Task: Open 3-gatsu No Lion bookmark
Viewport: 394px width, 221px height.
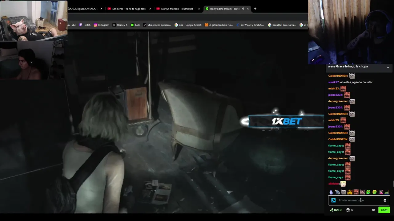Action: (x=219, y=25)
